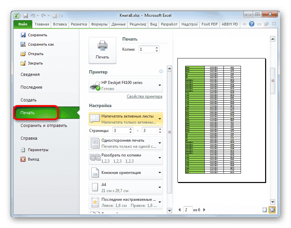The width and height of the screenshot is (291, 228).
Task: Toggle Zoom to Page button in preview
Action: (x=272, y=210)
